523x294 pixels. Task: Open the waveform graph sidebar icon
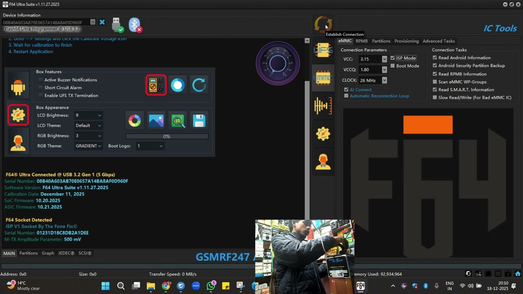click(x=323, y=106)
